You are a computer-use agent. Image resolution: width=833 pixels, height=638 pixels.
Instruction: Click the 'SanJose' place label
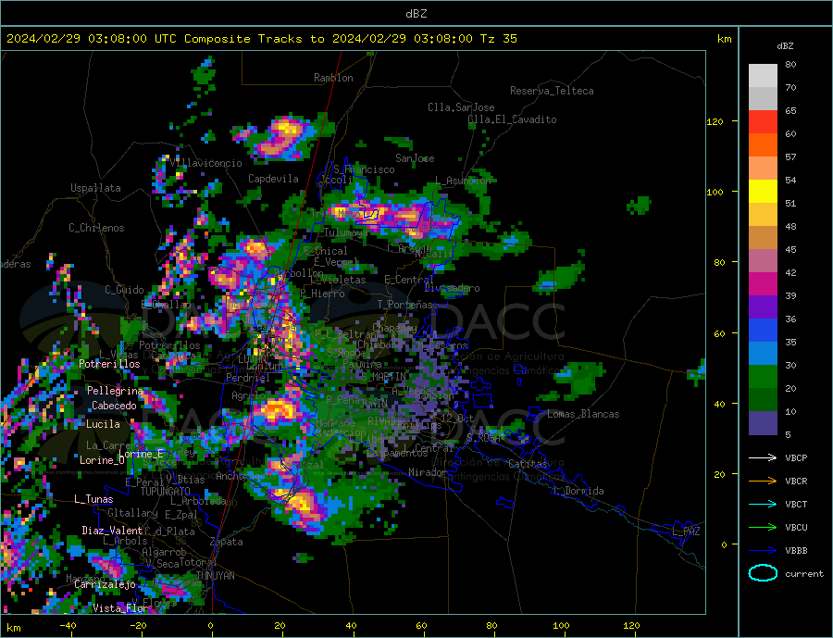tap(415, 158)
